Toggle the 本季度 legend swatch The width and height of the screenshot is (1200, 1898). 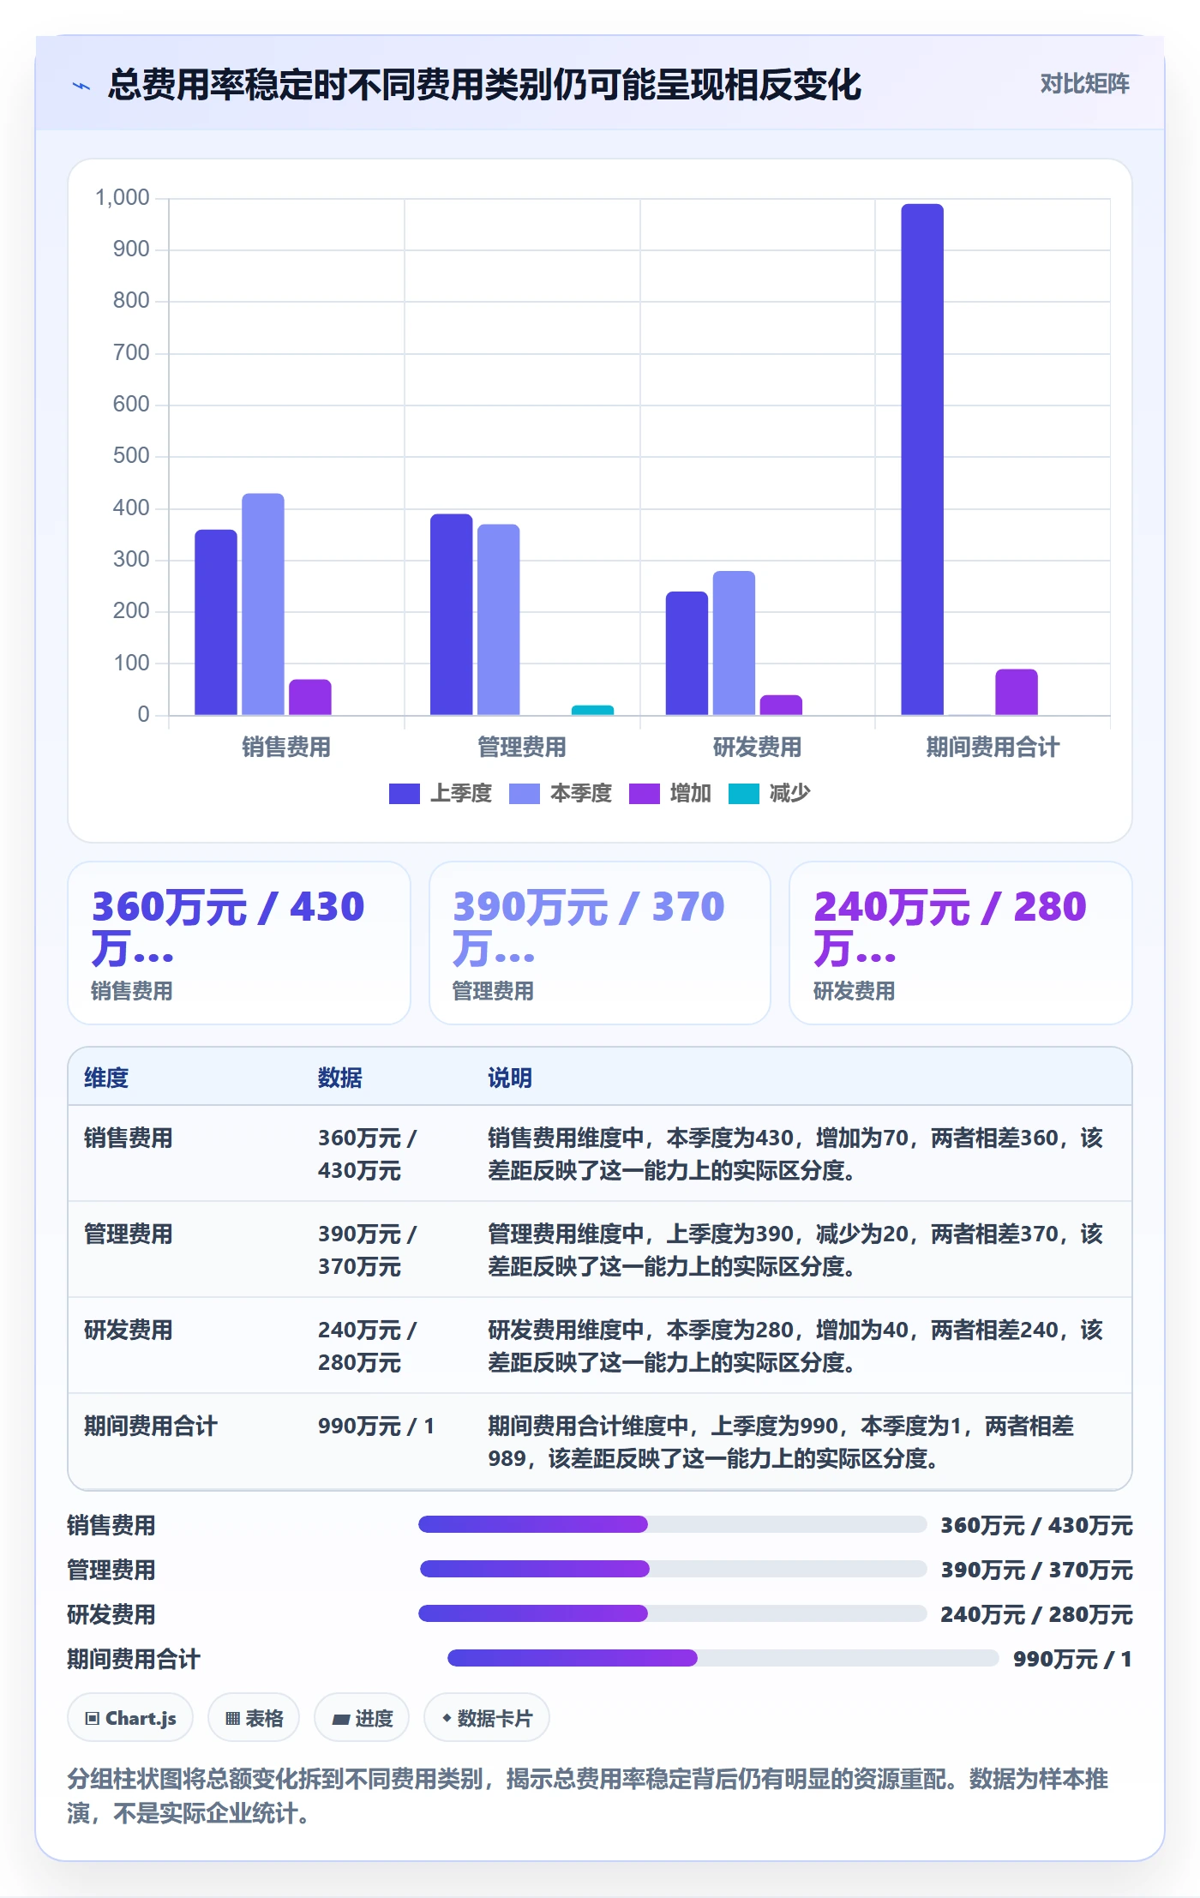(524, 794)
